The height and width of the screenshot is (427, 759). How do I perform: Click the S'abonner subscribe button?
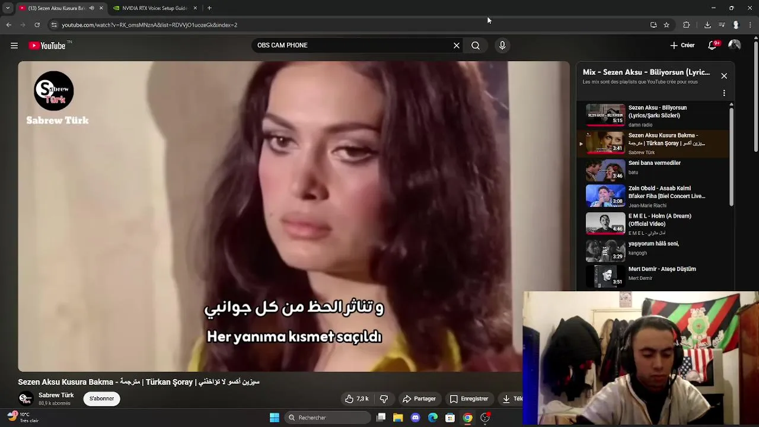tap(102, 399)
